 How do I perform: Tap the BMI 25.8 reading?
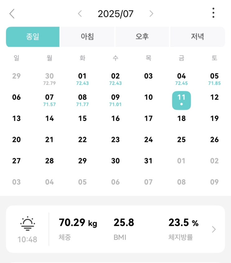(124, 223)
